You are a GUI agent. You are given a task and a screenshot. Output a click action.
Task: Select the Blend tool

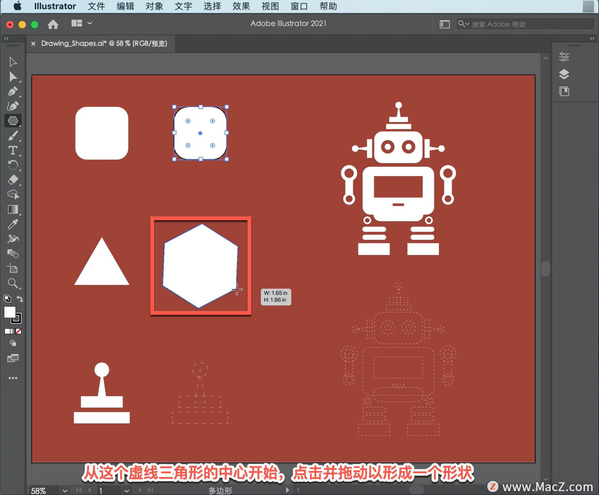pos(13,254)
